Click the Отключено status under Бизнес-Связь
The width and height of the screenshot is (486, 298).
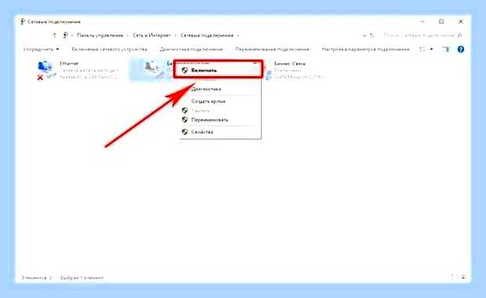point(288,71)
